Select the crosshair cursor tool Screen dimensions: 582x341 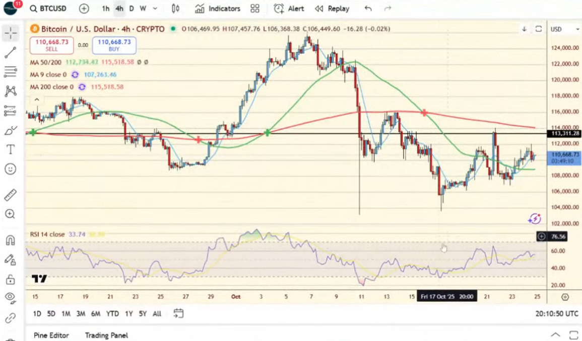click(11, 33)
